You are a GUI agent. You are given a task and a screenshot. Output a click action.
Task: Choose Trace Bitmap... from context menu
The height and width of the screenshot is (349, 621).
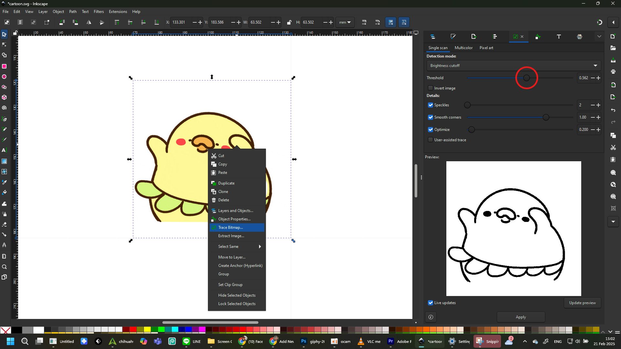click(237, 227)
